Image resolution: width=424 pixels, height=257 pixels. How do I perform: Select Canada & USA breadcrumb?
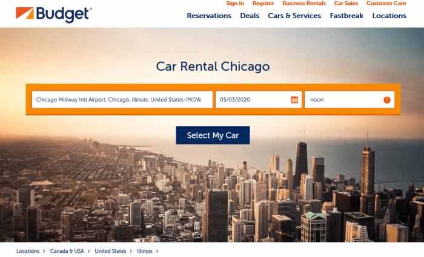tap(67, 251)
